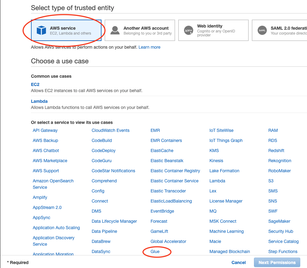The width and height of the screenshot is (307, 268).
Task: Select the AWS service trusted entity card
Action: (x=66, y=30)
